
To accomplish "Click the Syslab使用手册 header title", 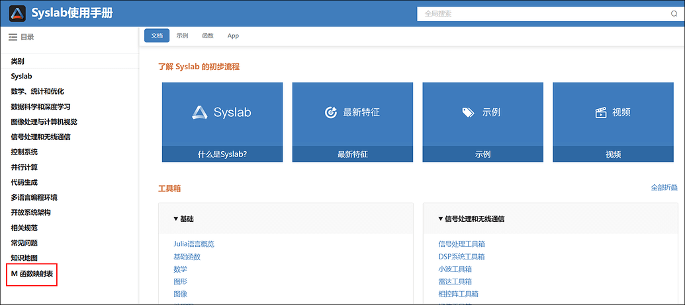I will 72,13.
